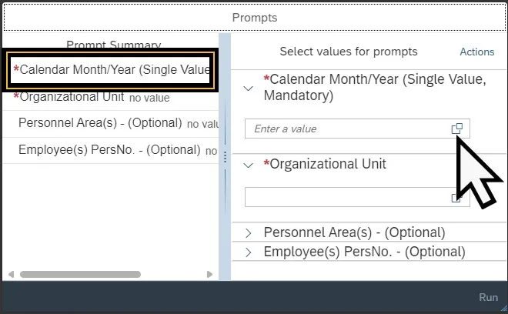
Task: Open value help for Organizational Unit field
Action: 456,198
